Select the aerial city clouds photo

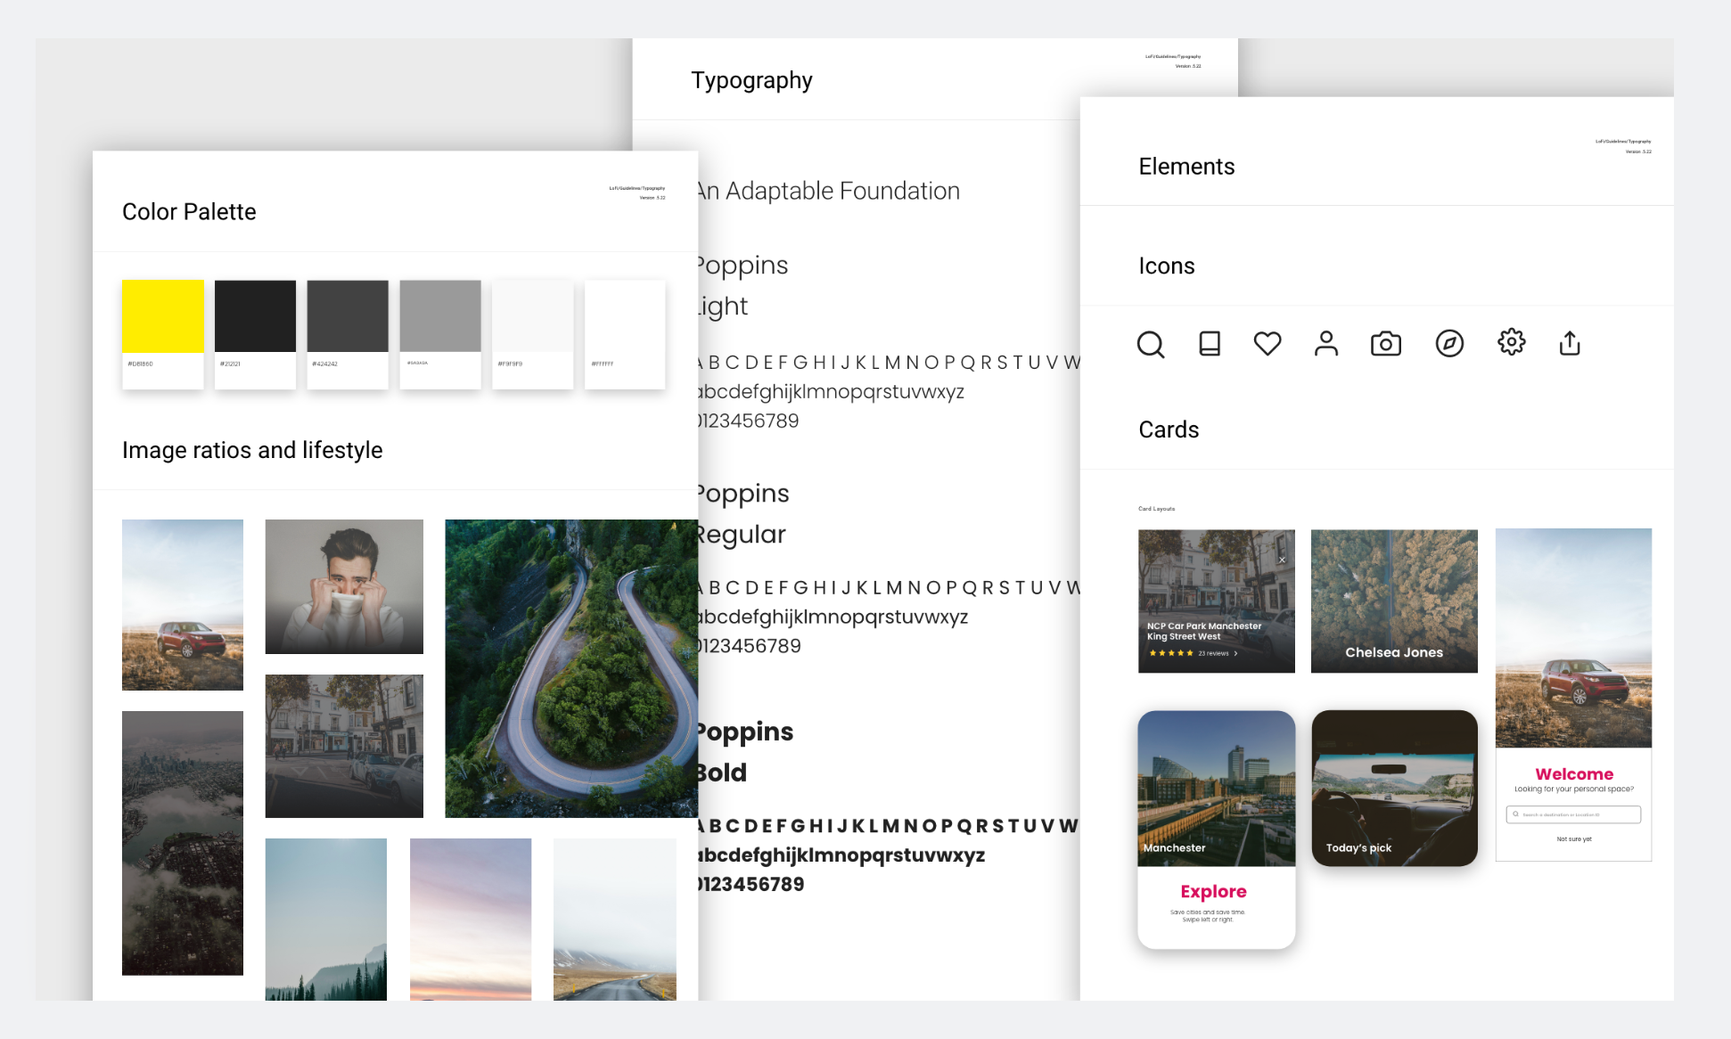pyautogui.click(x=183, y=843)
